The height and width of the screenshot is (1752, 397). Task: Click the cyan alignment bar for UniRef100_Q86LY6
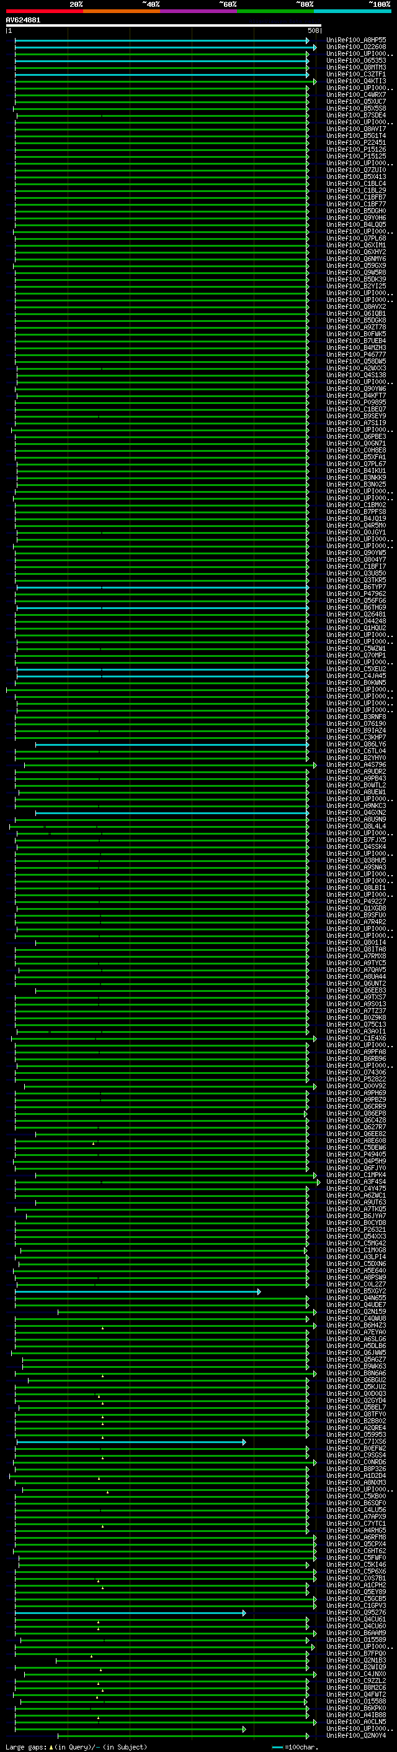click(171, 745)
